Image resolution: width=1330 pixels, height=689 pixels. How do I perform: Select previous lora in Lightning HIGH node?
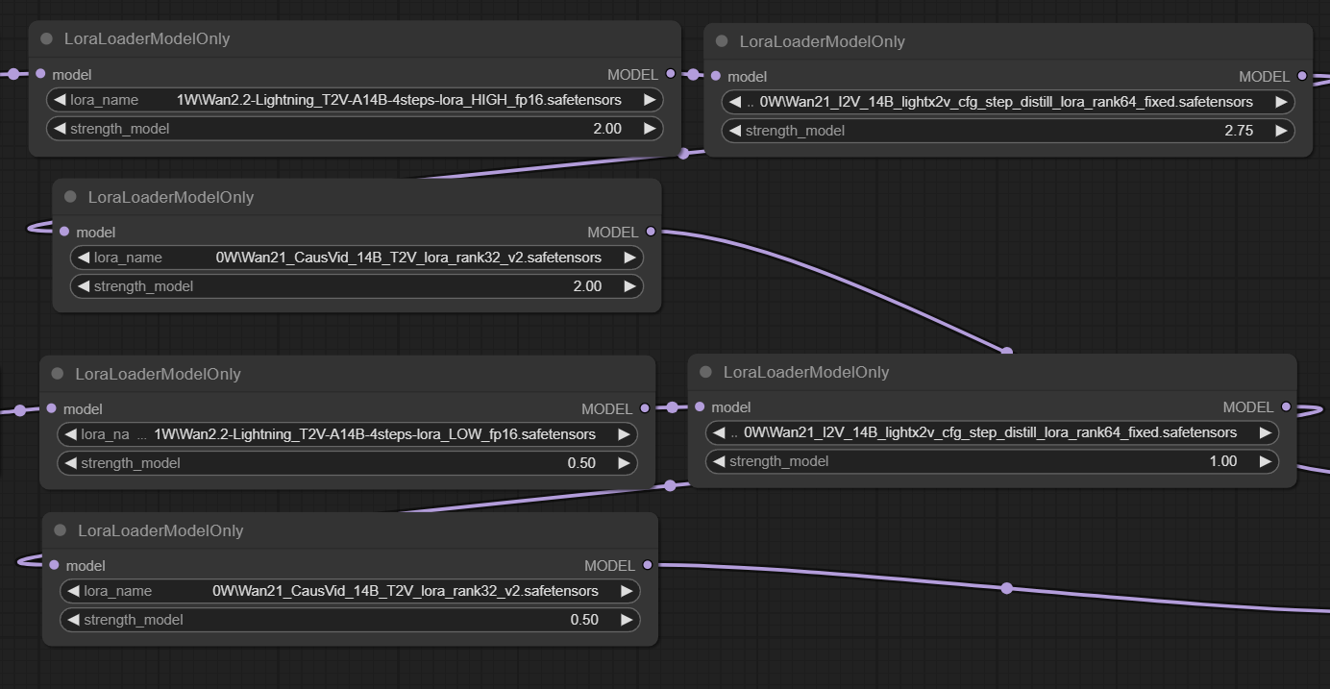(x=60, y=100)
